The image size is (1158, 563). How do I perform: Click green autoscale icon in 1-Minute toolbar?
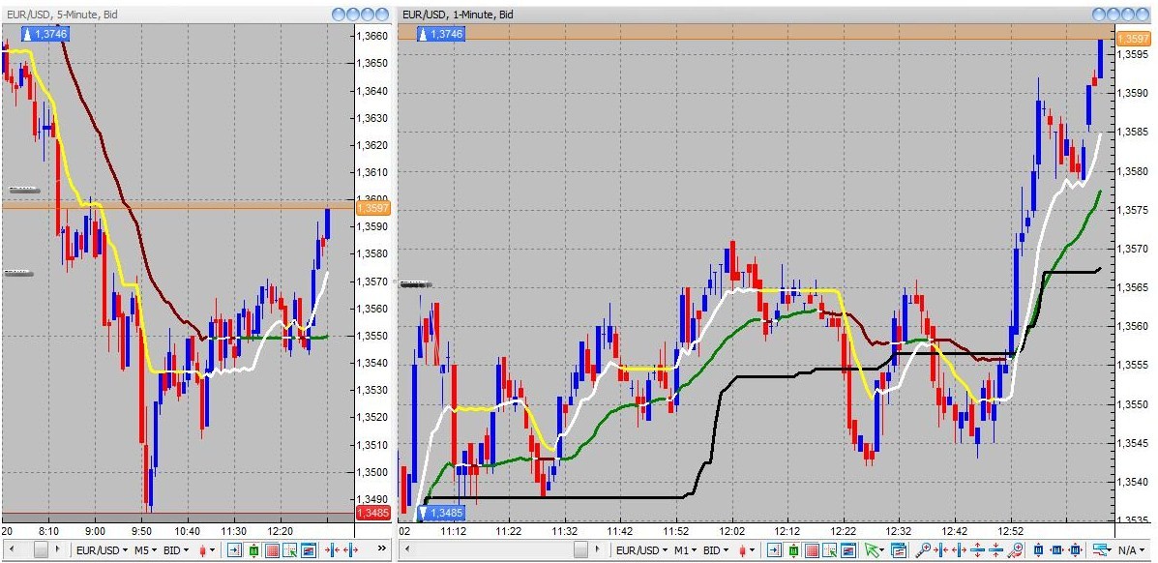[793, 549]
